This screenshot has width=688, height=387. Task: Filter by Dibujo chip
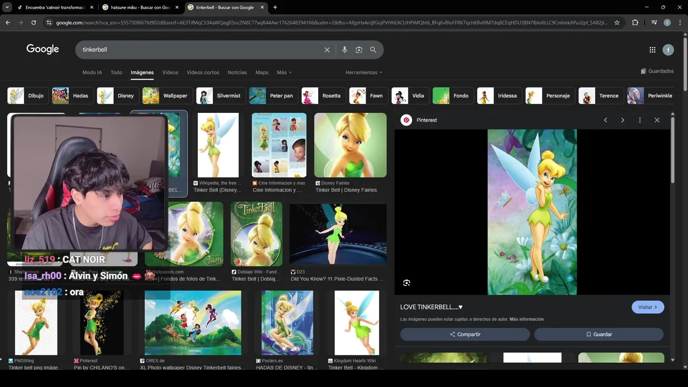27,96
